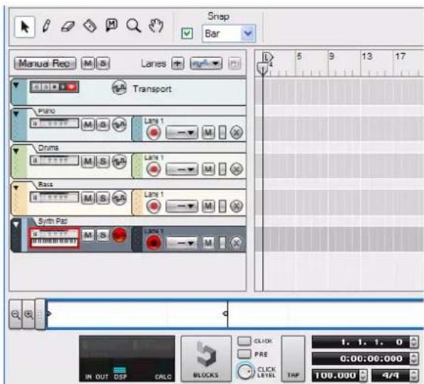The width and height of the screenshot is (424, 384).
Task: Disarm record on Synth Pad Lane 1
Action: click(154, 242)
